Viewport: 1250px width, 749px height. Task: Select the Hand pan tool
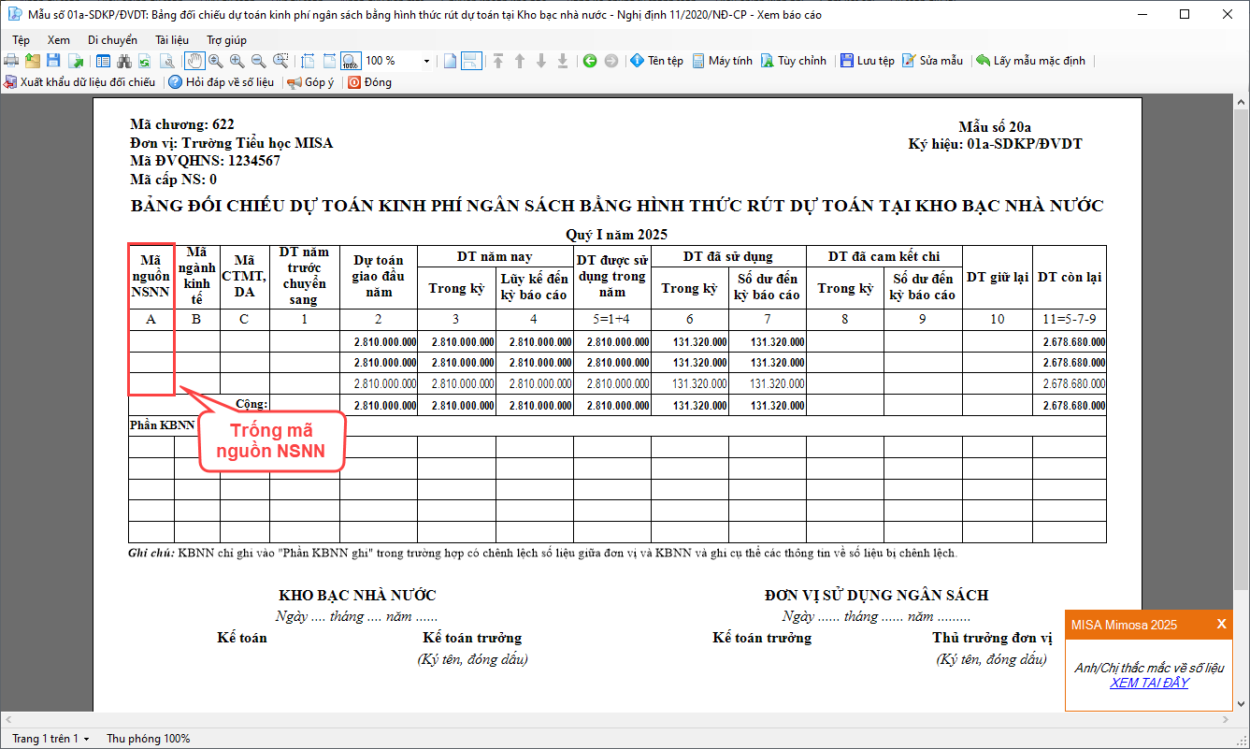click(x=194, y=61)
